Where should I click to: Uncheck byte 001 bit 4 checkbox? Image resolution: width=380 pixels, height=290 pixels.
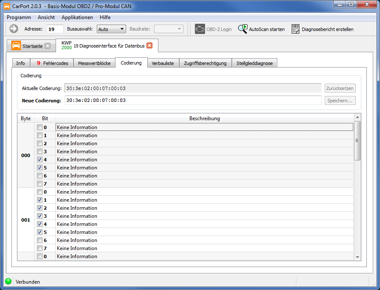pyautogui.click(x=40, y=224)
